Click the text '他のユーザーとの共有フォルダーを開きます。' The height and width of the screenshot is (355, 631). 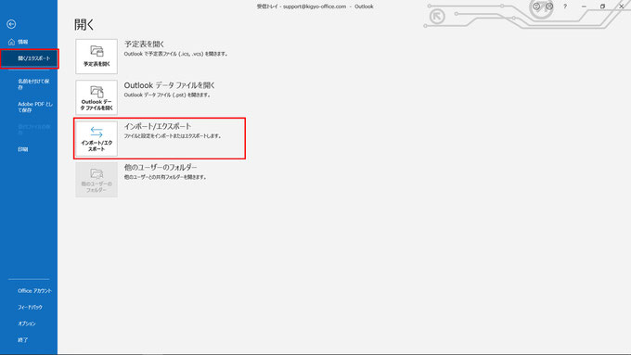tap(165, 177)
